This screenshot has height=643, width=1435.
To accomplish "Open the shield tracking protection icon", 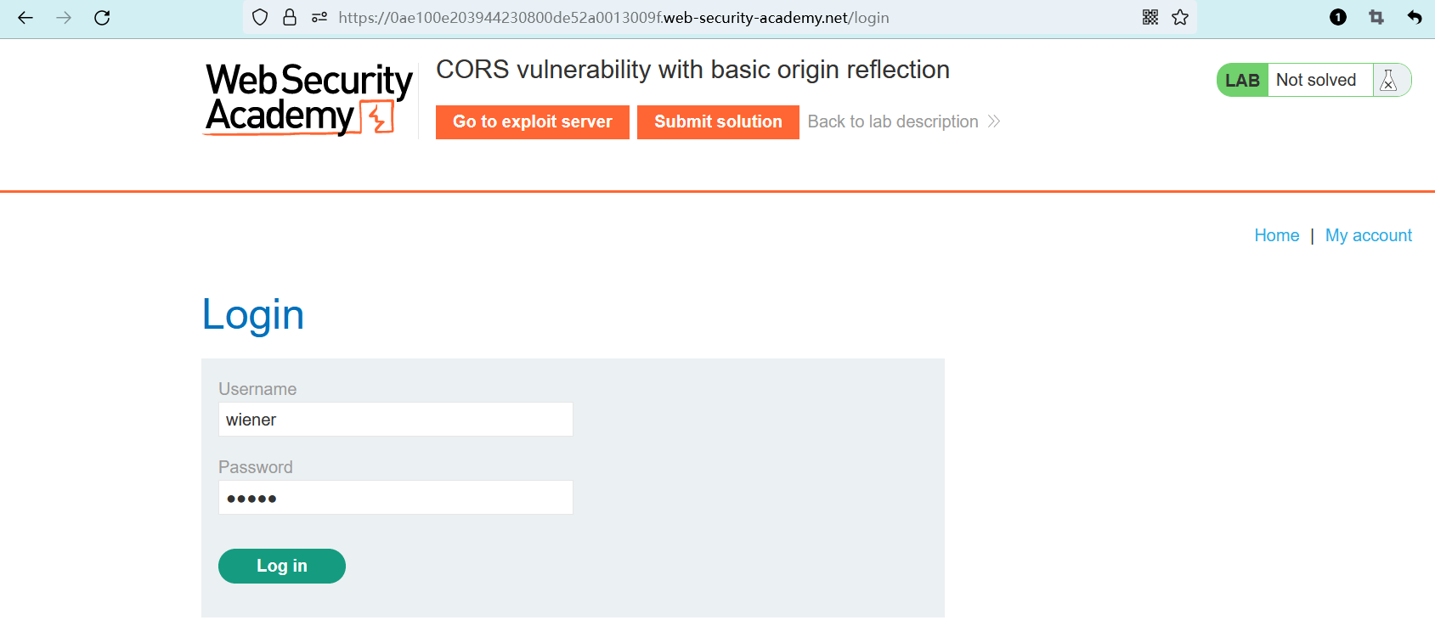I will click(261, 18).
